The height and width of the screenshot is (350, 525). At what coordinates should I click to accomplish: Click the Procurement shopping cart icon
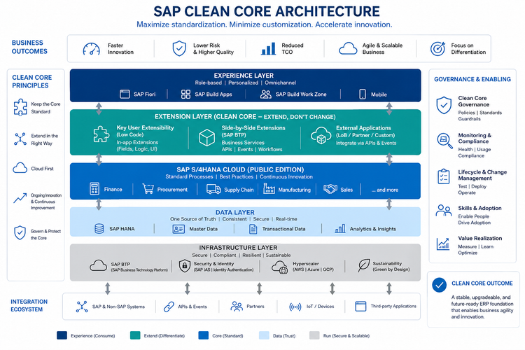148,188
